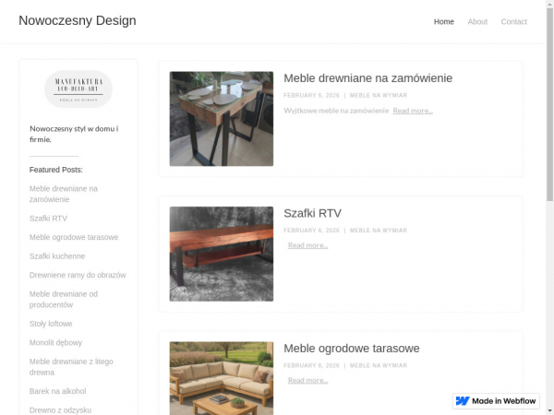This screenshot has height=415, width=554.
Task: Open the Nowoczesny Design site title
Action: pos(78,20)
